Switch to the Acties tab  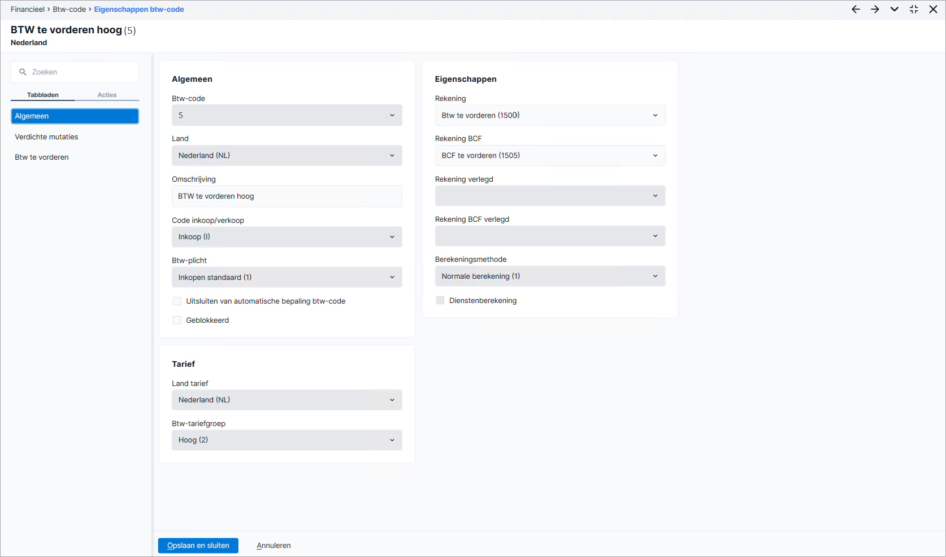[107, 95]
